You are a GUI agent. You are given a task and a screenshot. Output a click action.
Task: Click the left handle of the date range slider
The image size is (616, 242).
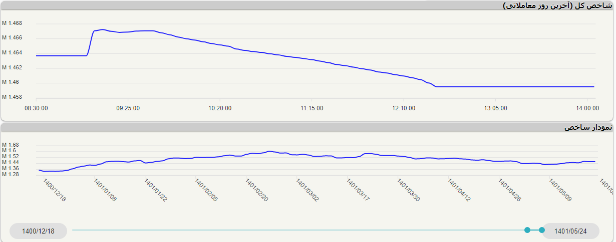coord(527,230)
